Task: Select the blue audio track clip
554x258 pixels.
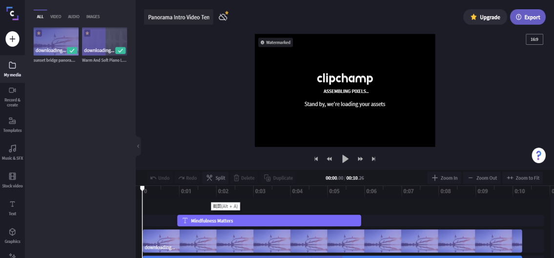Action: pos(332,257)
